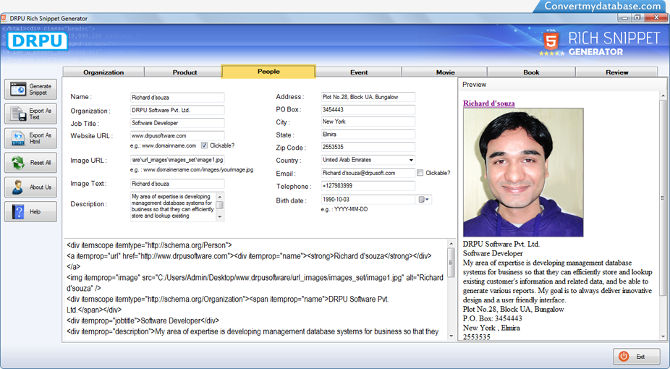The image size is (670, 369).
Task: Select the People tab
Action: coord(268,72)
